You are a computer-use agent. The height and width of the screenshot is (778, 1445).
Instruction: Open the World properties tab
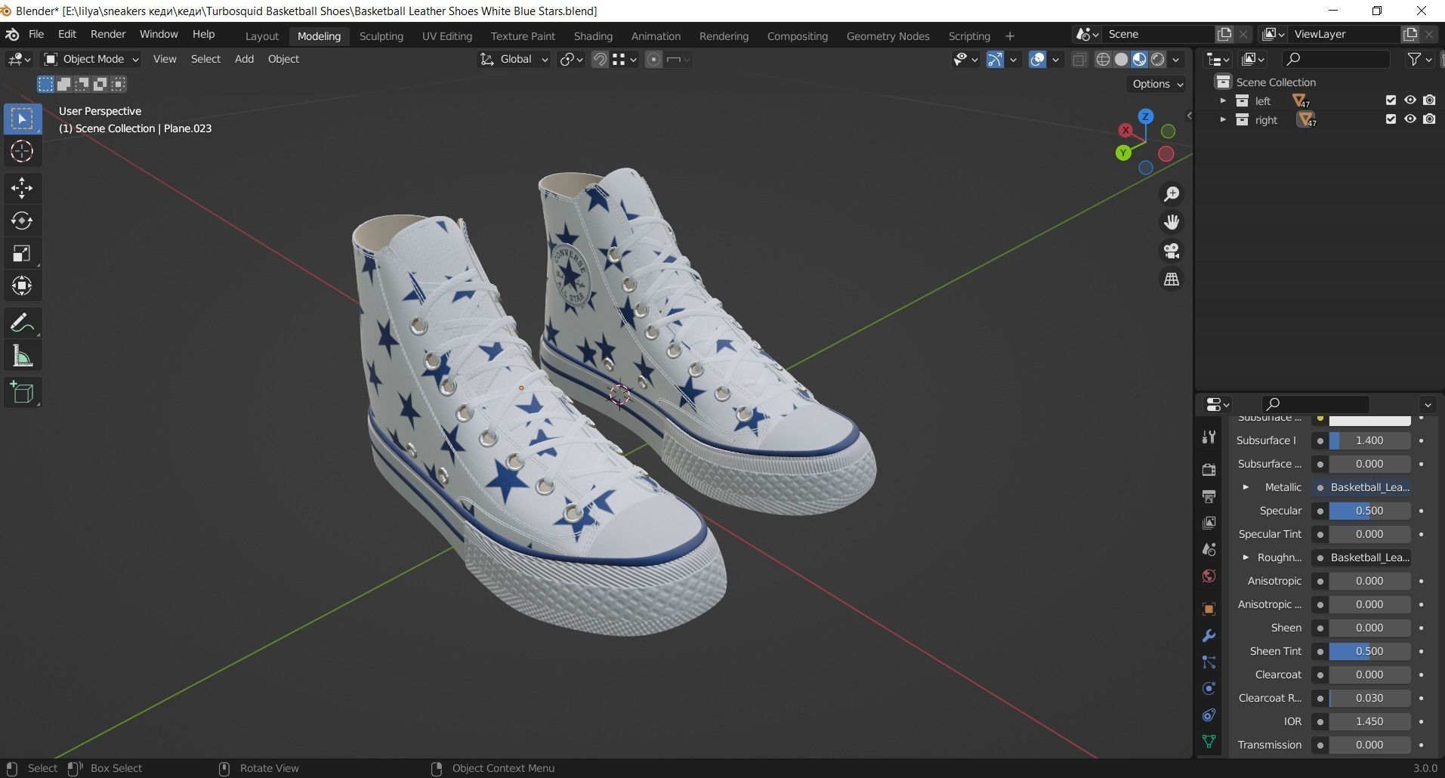tap(1209, 576)
